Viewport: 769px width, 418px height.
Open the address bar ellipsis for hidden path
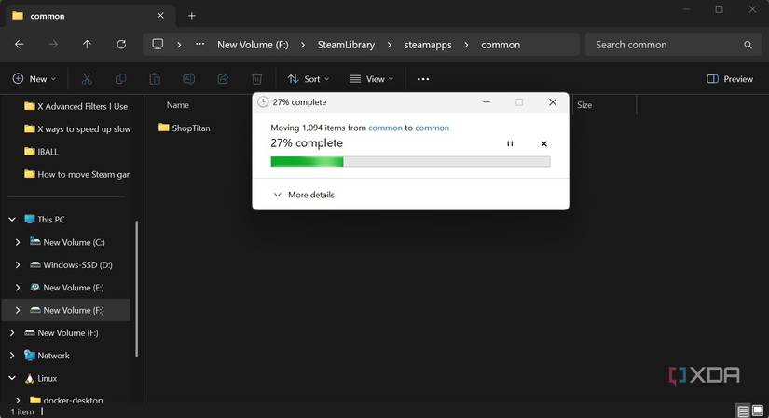click(199, 44)
